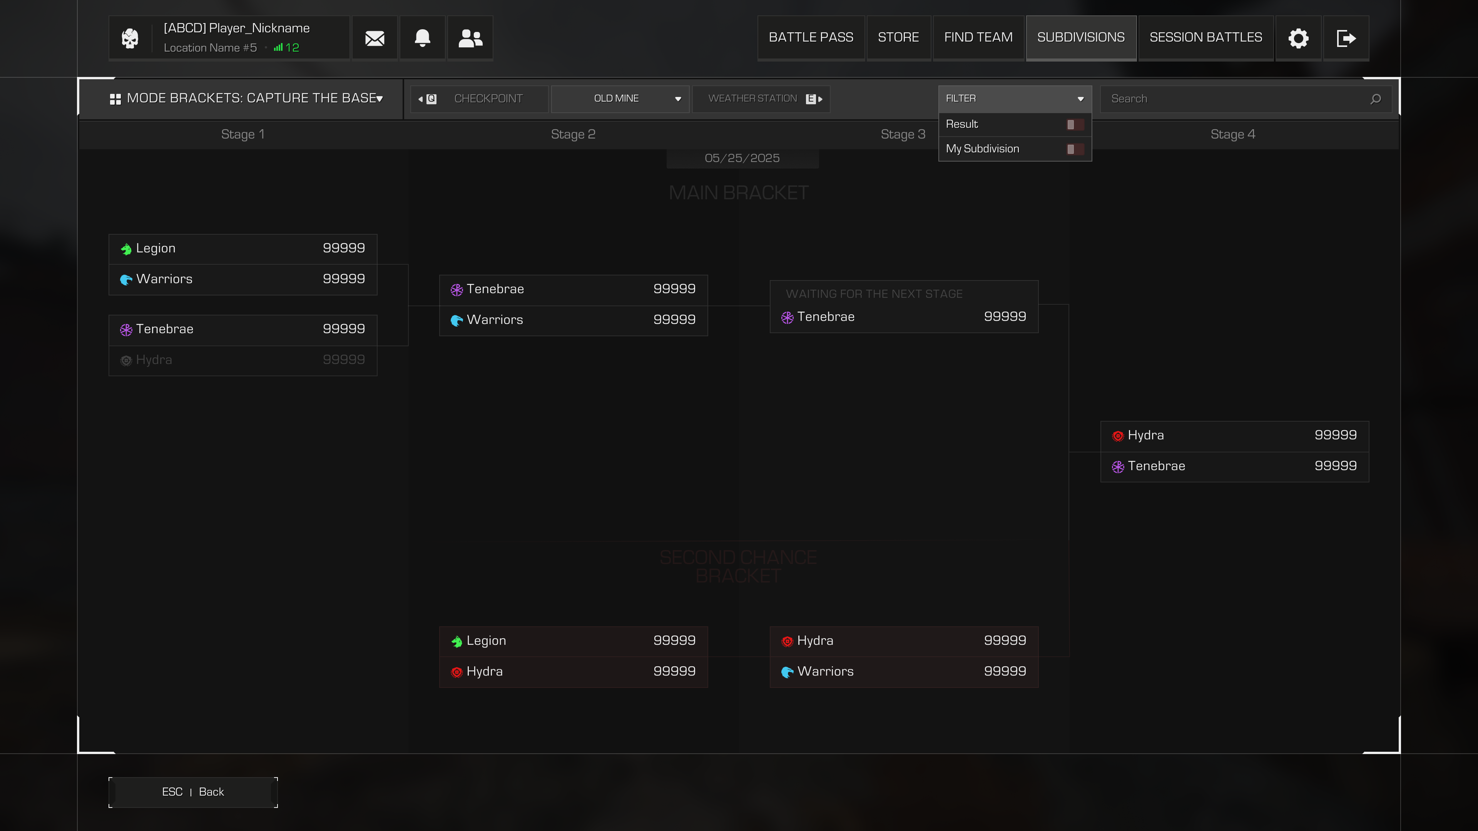
Task: Open the mail envelope icon
Action: click(x=375, y=38)
